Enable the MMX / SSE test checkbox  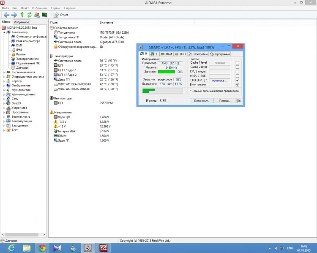click(238, 76)
